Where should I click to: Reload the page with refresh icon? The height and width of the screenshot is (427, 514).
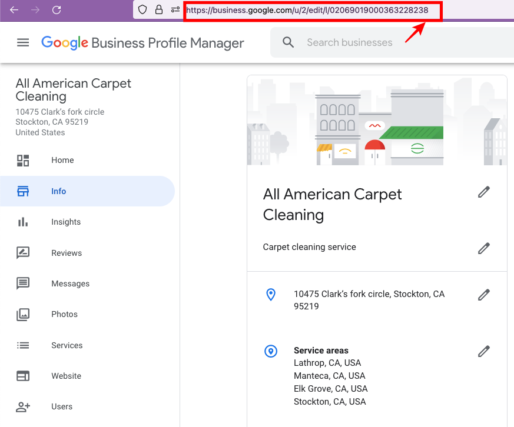57,10
